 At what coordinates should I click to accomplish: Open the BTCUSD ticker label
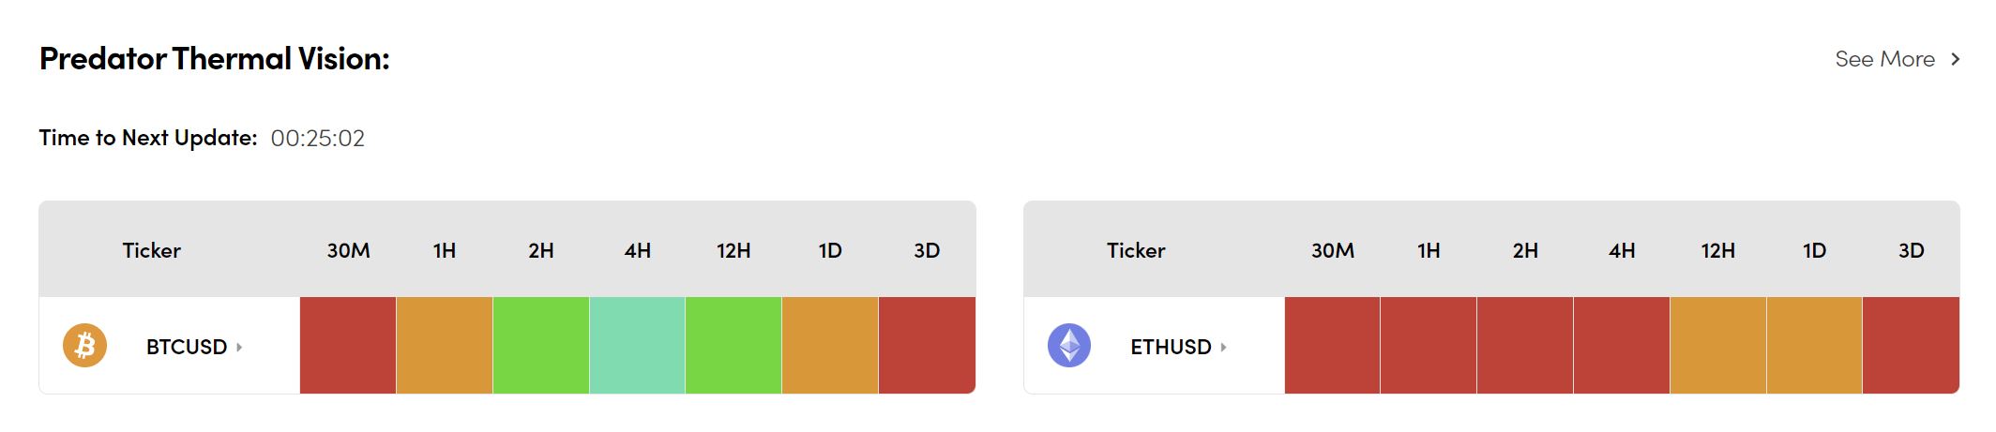pos(187,347)
